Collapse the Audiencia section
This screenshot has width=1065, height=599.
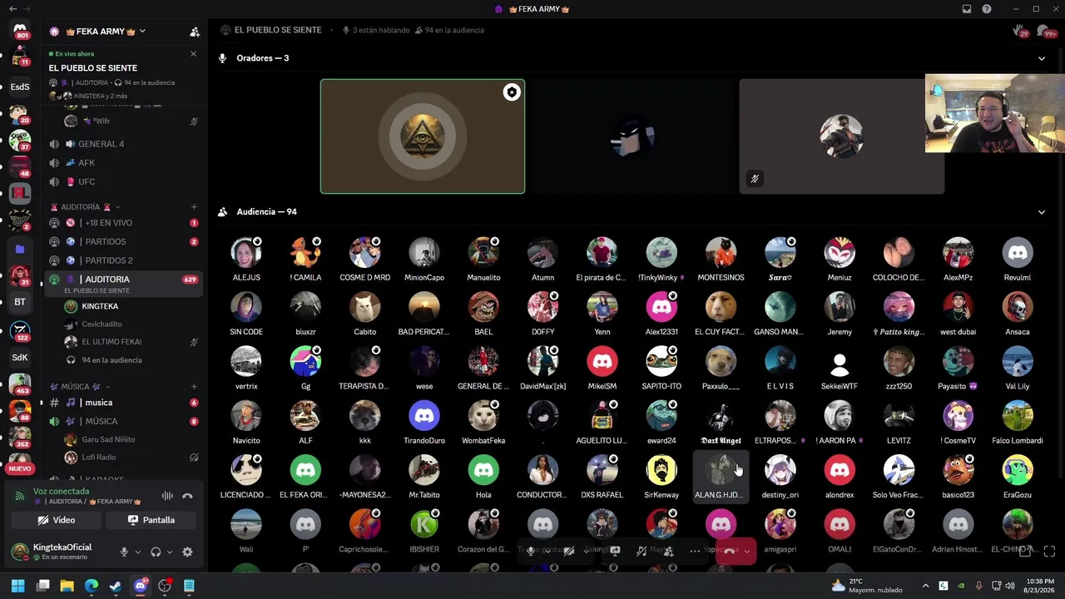(x=1041, y=211)
